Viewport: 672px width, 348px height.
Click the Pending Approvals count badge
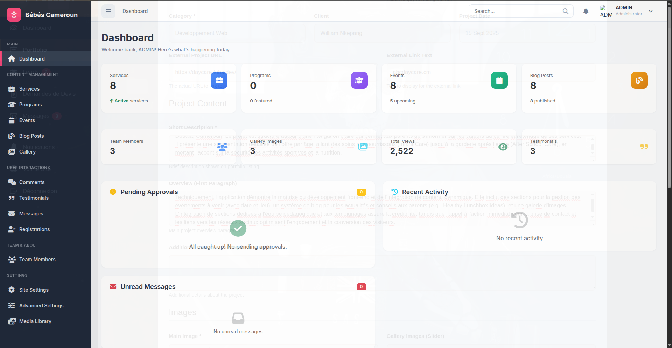[361, 192]
